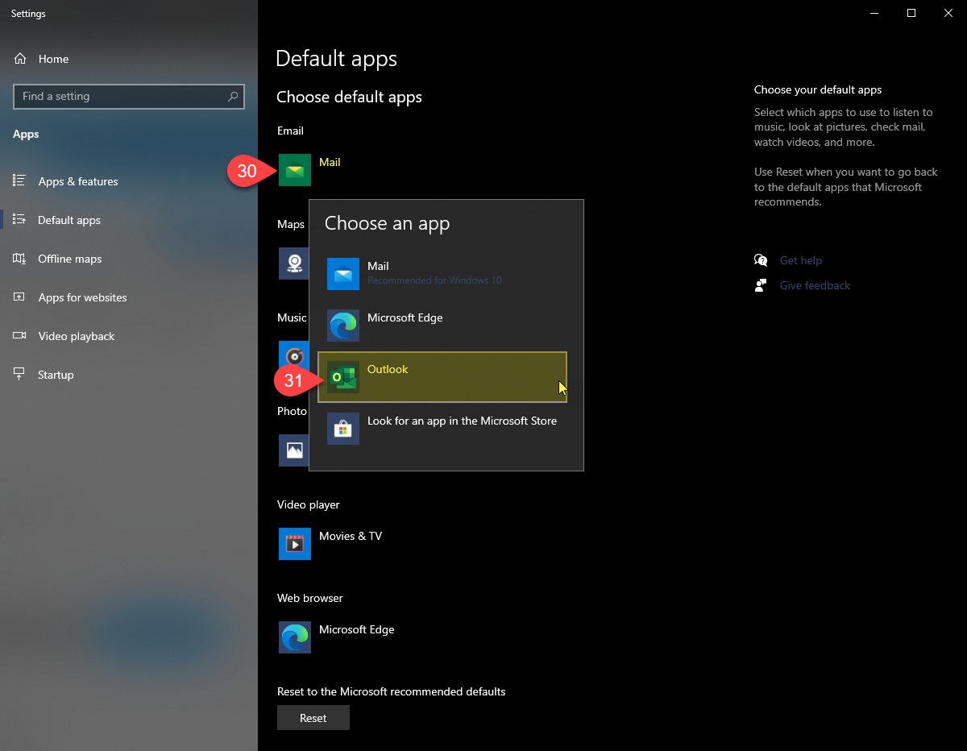
Task: Click the Offline maps icon
Action: coord(20,259)
